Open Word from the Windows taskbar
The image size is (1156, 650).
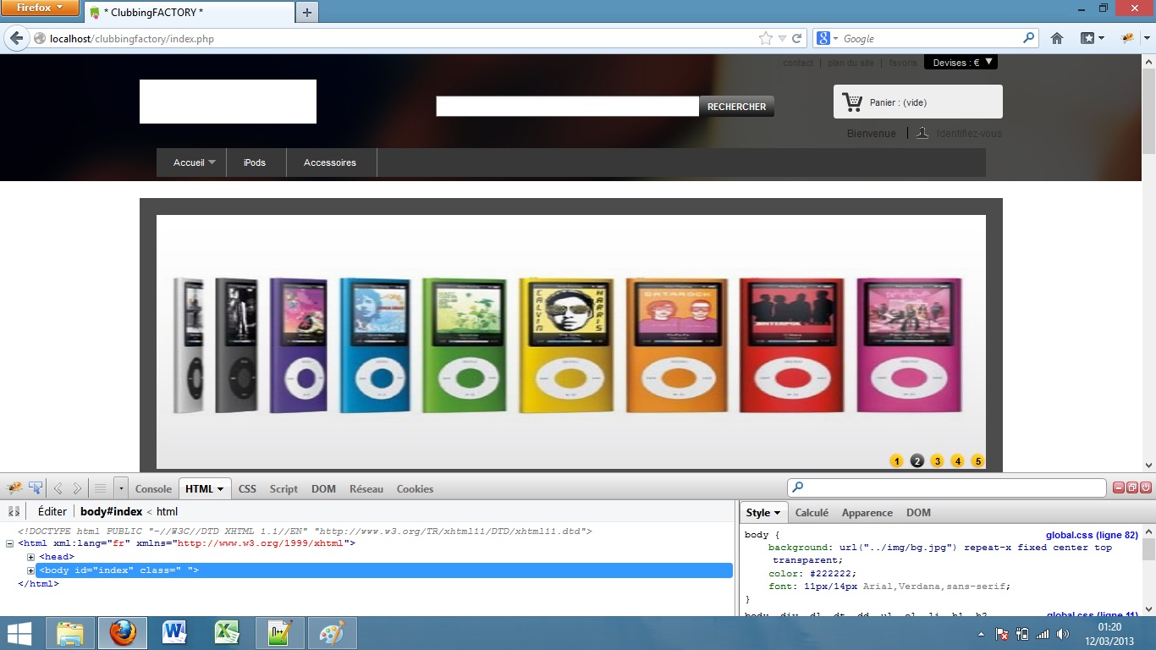point(175,632)
